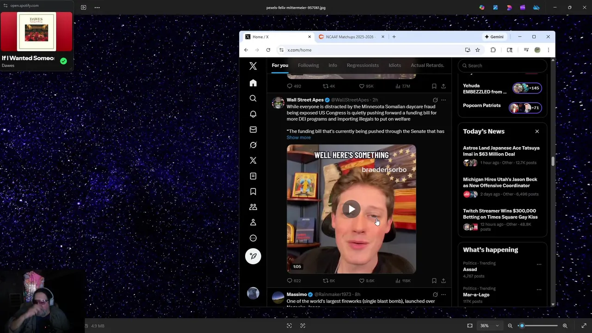Viewport: 592px width, 333px height.
Task: Switch to the For you tab
Action: pos(280,65)
